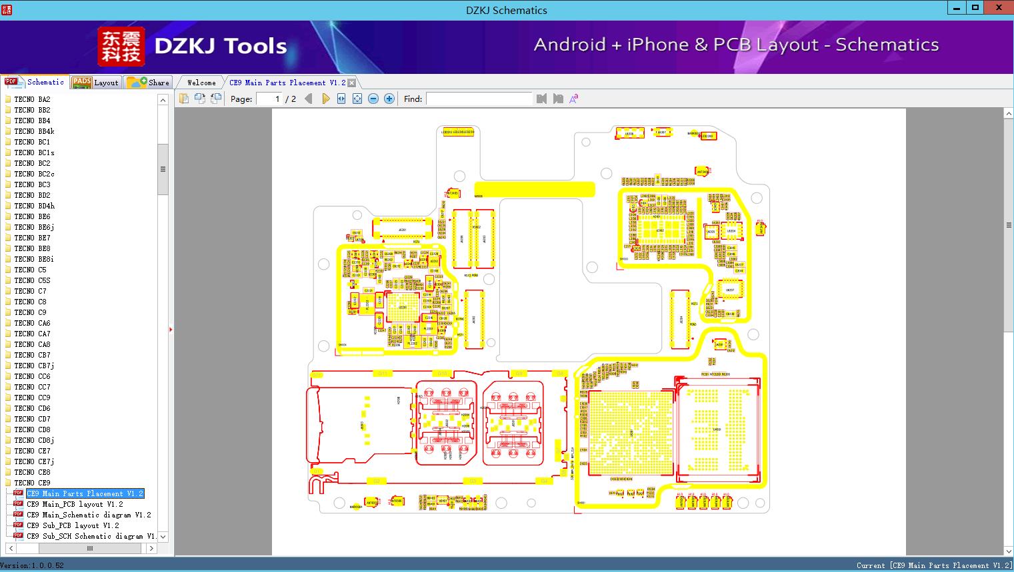Open the Share tab
The height and width of the screenshot is (572, 1014).
click(x=148, y=83)
